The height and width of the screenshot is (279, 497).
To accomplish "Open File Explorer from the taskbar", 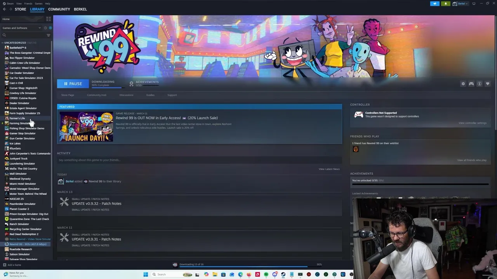I will (x=215, y=274).
